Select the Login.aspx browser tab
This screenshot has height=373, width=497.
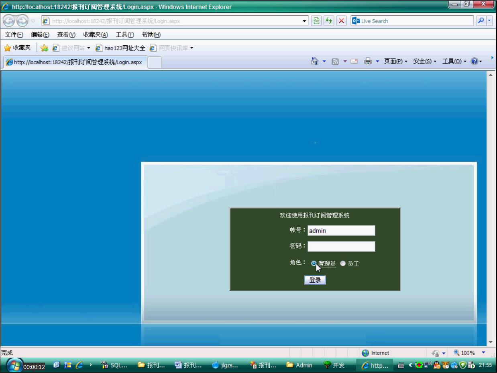tap(75, 62)
